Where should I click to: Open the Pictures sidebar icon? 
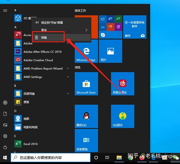pos(5,125)
